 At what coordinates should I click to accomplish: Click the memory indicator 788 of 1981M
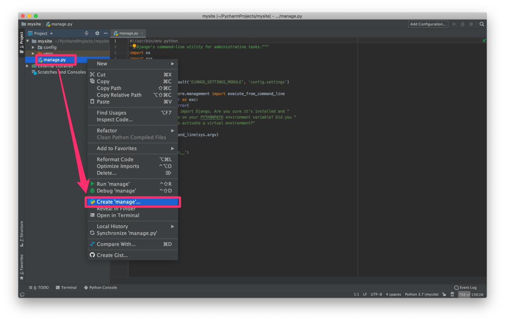(x=471, y=295)
